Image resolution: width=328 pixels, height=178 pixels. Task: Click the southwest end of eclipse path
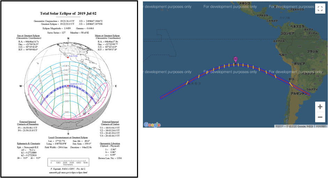point(161,98)
